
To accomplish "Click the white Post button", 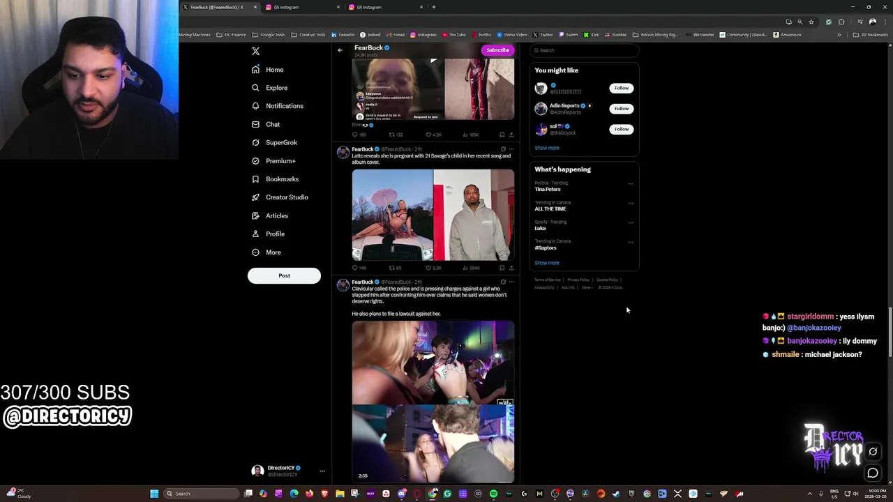I will tap(284, 275).
